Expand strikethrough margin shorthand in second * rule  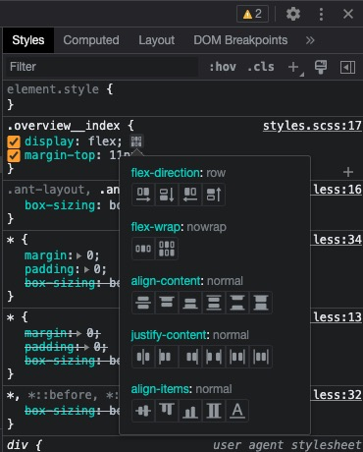point(78,333)
